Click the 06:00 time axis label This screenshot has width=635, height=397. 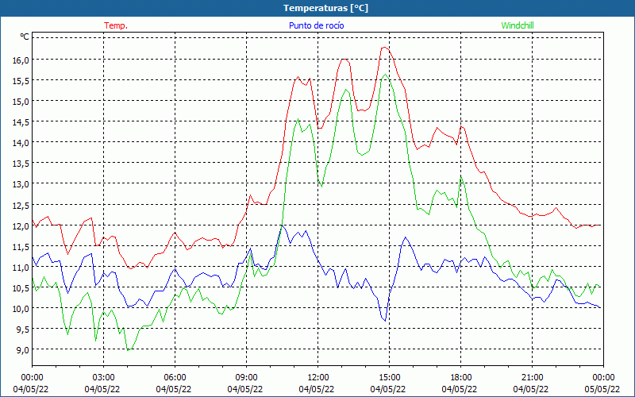pyautogui.click(x=175, y=377)
